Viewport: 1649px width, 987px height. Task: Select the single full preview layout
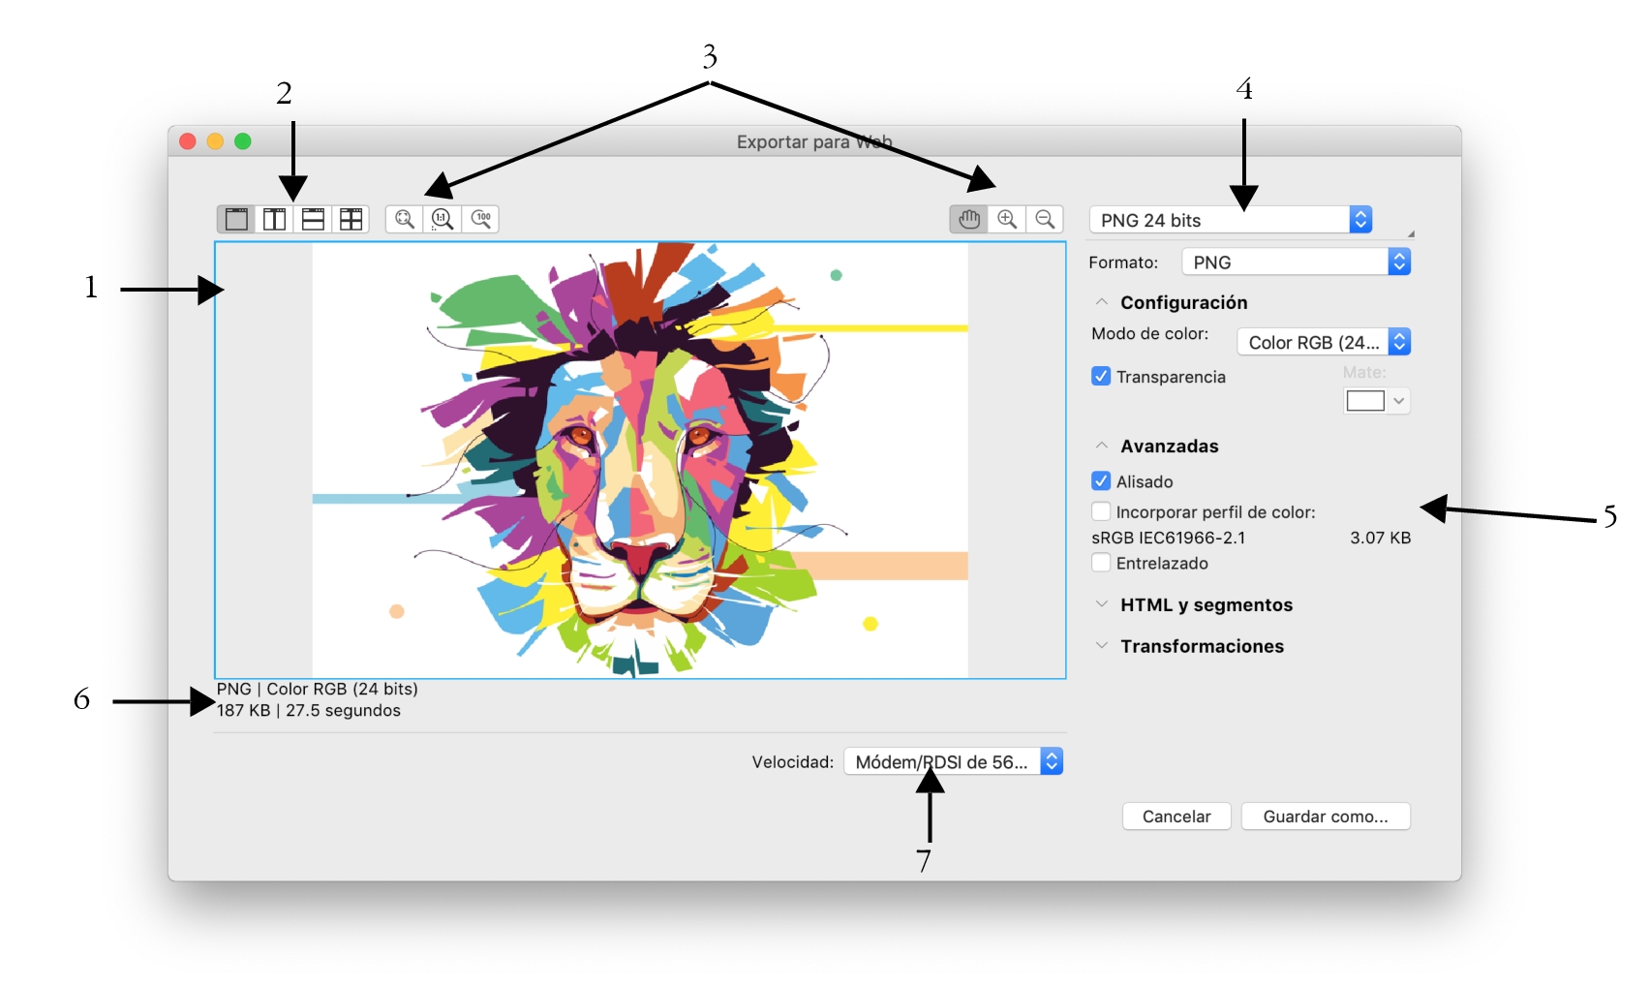[236, 219]
